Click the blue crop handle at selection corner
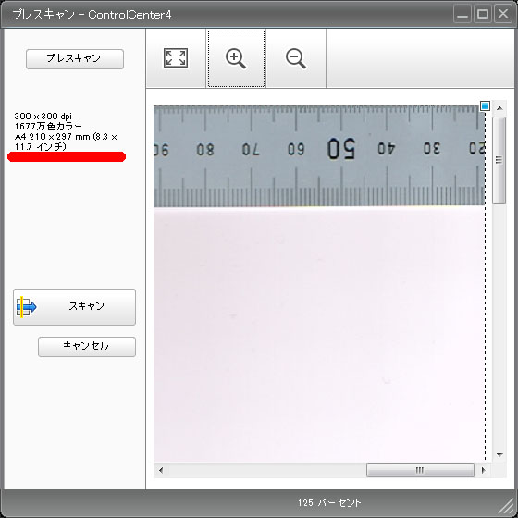The width and height of the screenshot is (518, 518). coord(485,106)
